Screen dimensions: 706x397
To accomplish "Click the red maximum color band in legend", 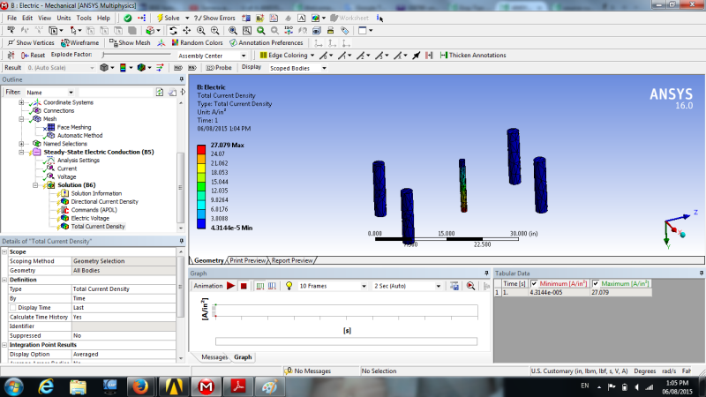I will [x=201, y=149].
